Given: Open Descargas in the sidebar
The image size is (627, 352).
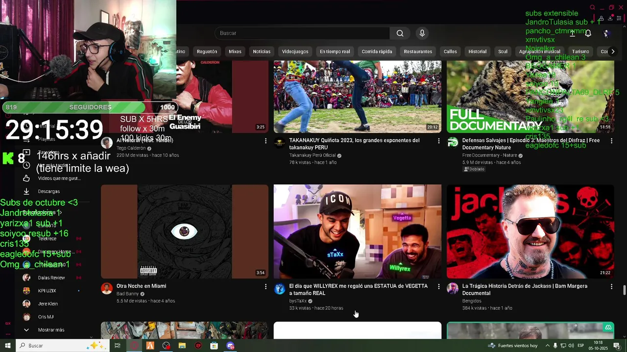Looking at the screenshot, I should pos(49,191).
